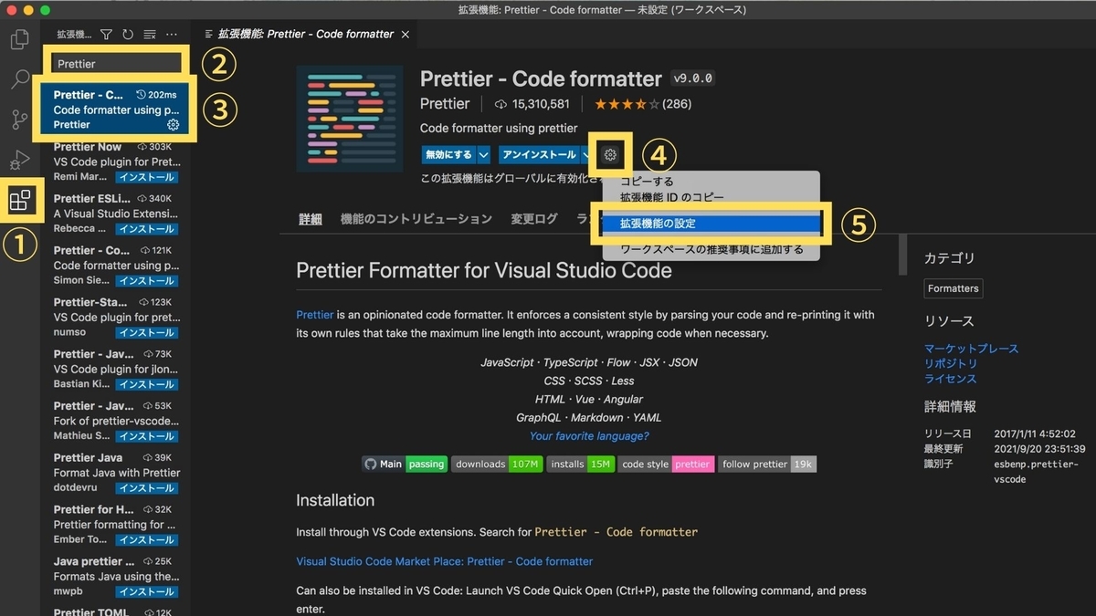
Task: Select the Prettier ESLi... list entry
Action: (115, 214)
